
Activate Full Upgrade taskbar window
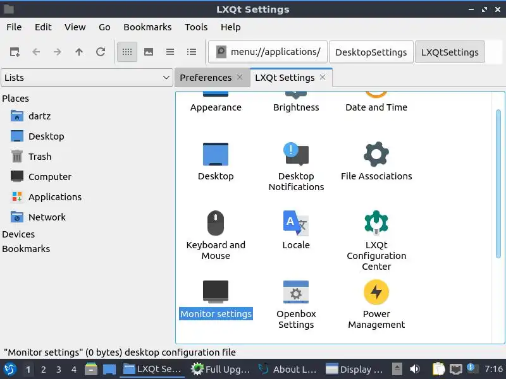tap(220, 369)
